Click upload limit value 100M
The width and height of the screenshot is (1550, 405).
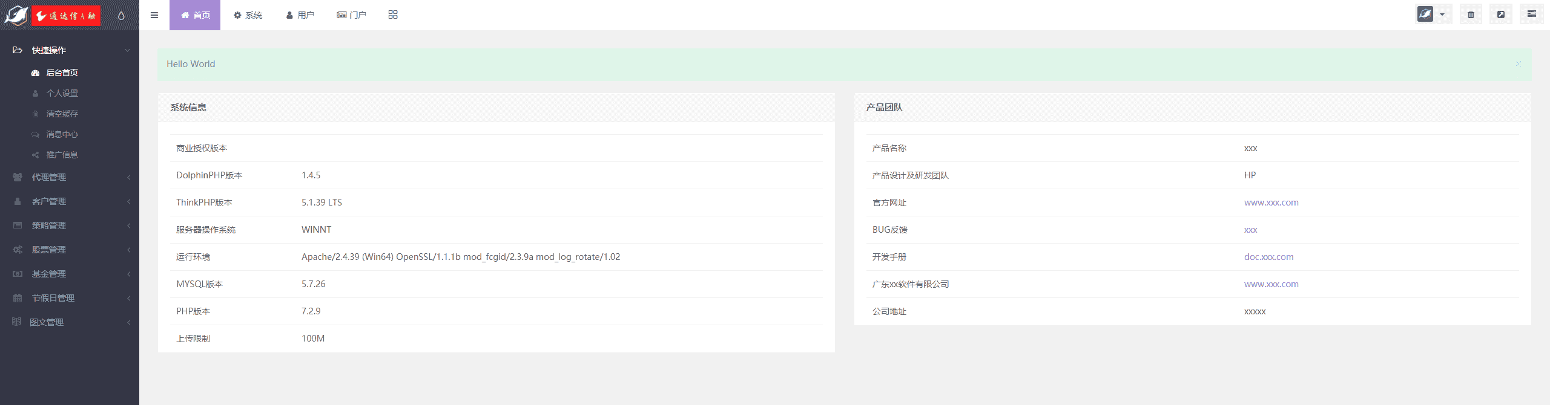coord(313,339)
